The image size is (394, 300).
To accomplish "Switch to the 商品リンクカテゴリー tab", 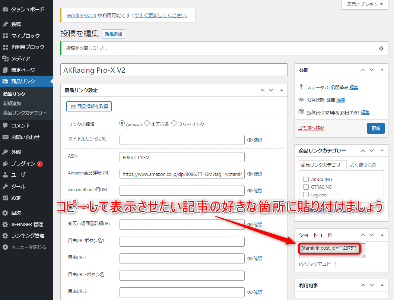I will tap(322, 165).
